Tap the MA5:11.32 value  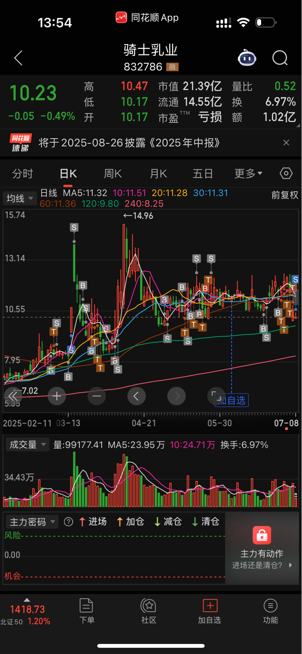(85, 193)
